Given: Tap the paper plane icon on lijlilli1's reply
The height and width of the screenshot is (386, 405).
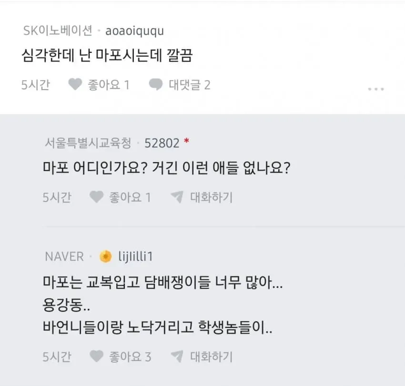Looking at the screenshot, I should 177,356.
